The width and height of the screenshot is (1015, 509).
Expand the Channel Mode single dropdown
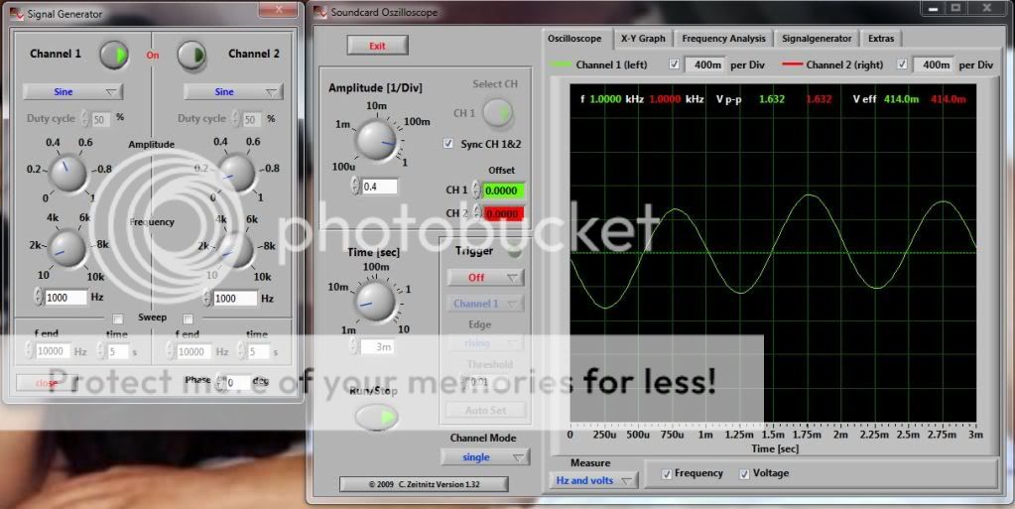(x=485, y=457)
